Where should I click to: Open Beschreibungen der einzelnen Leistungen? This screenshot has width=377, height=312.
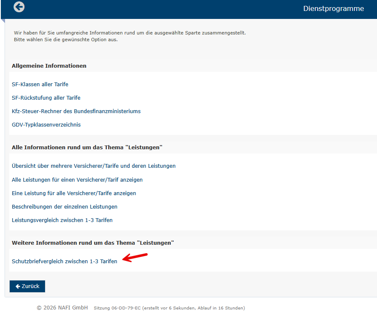(x=64, y=207)
